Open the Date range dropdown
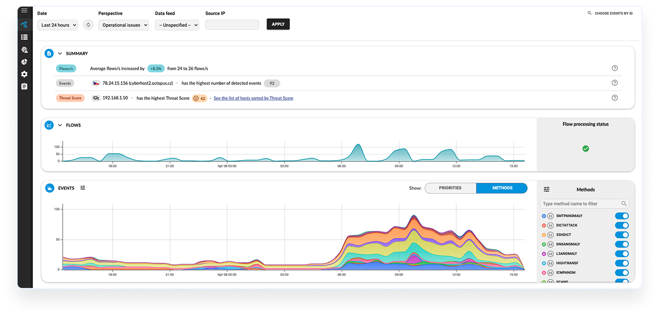This screenshot has height=317, width=659. pyautogui.click(x=58, y=25)
